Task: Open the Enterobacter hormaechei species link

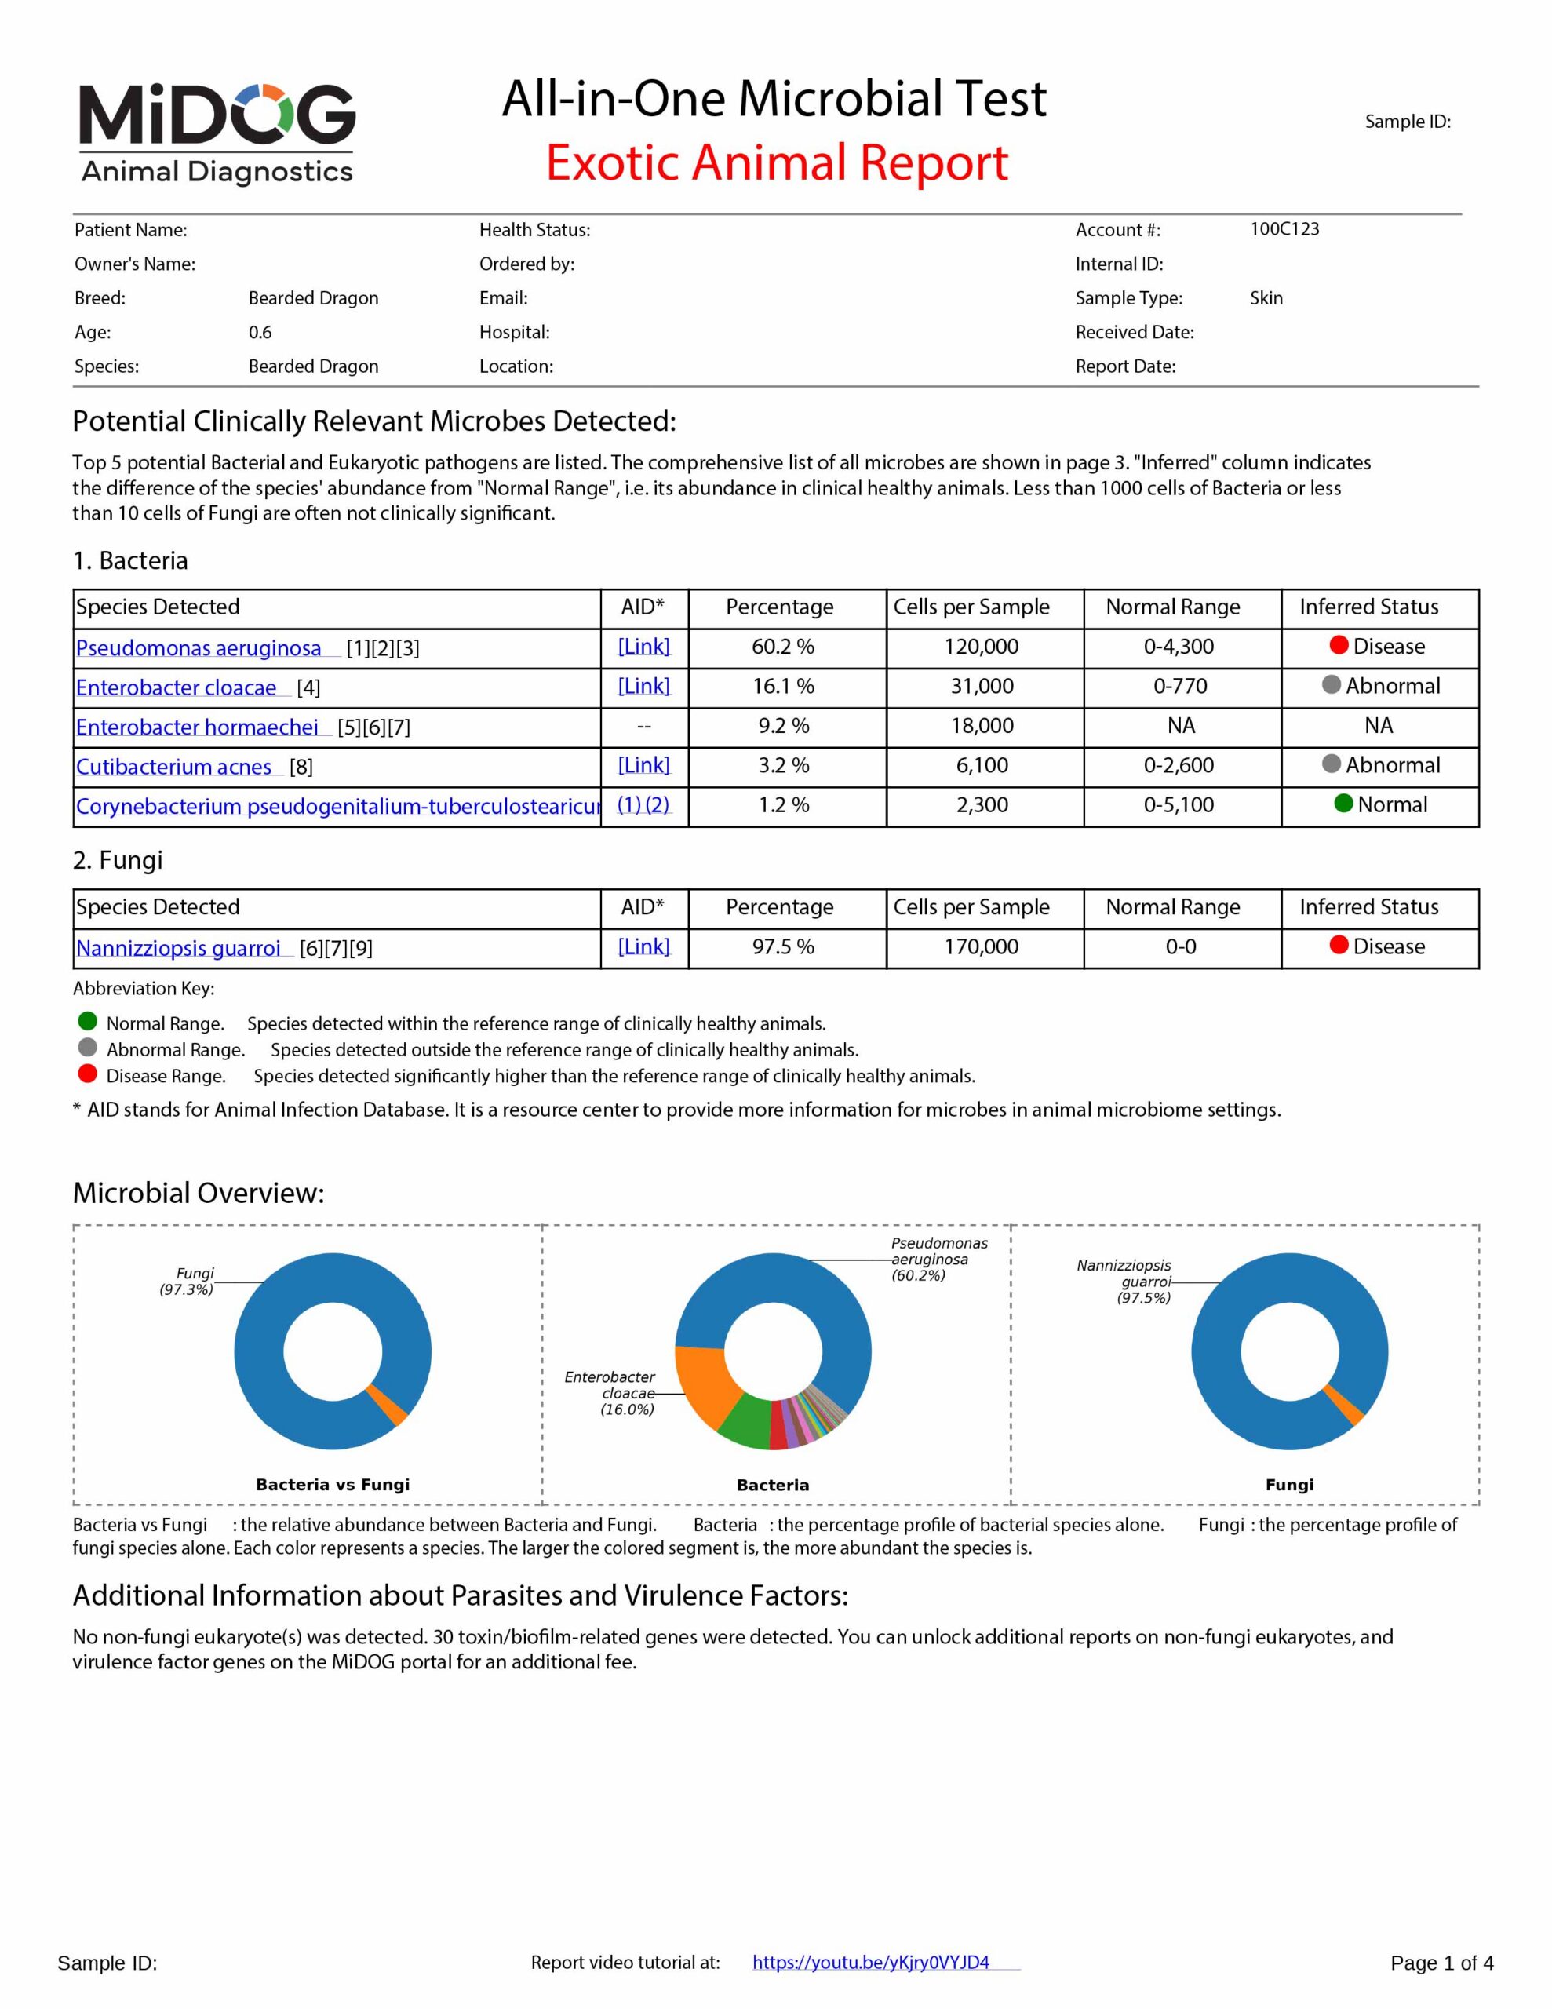Action: (197, 727)
